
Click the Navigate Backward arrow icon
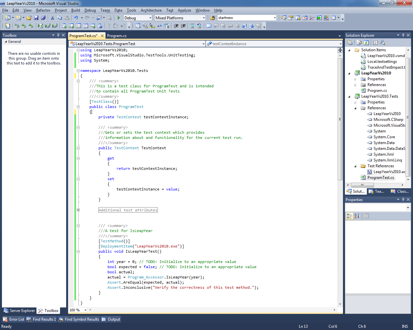(99, 18)
